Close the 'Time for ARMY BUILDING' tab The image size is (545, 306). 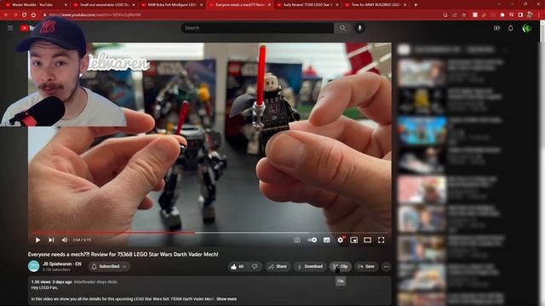pyautogui.click(x=405, y=5)
